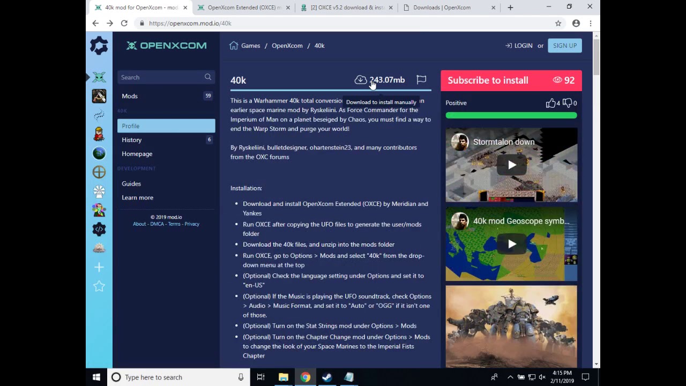Click Task View taskbar icon
The height and width of the screenshot is (386, 686).
click(261, 377)
